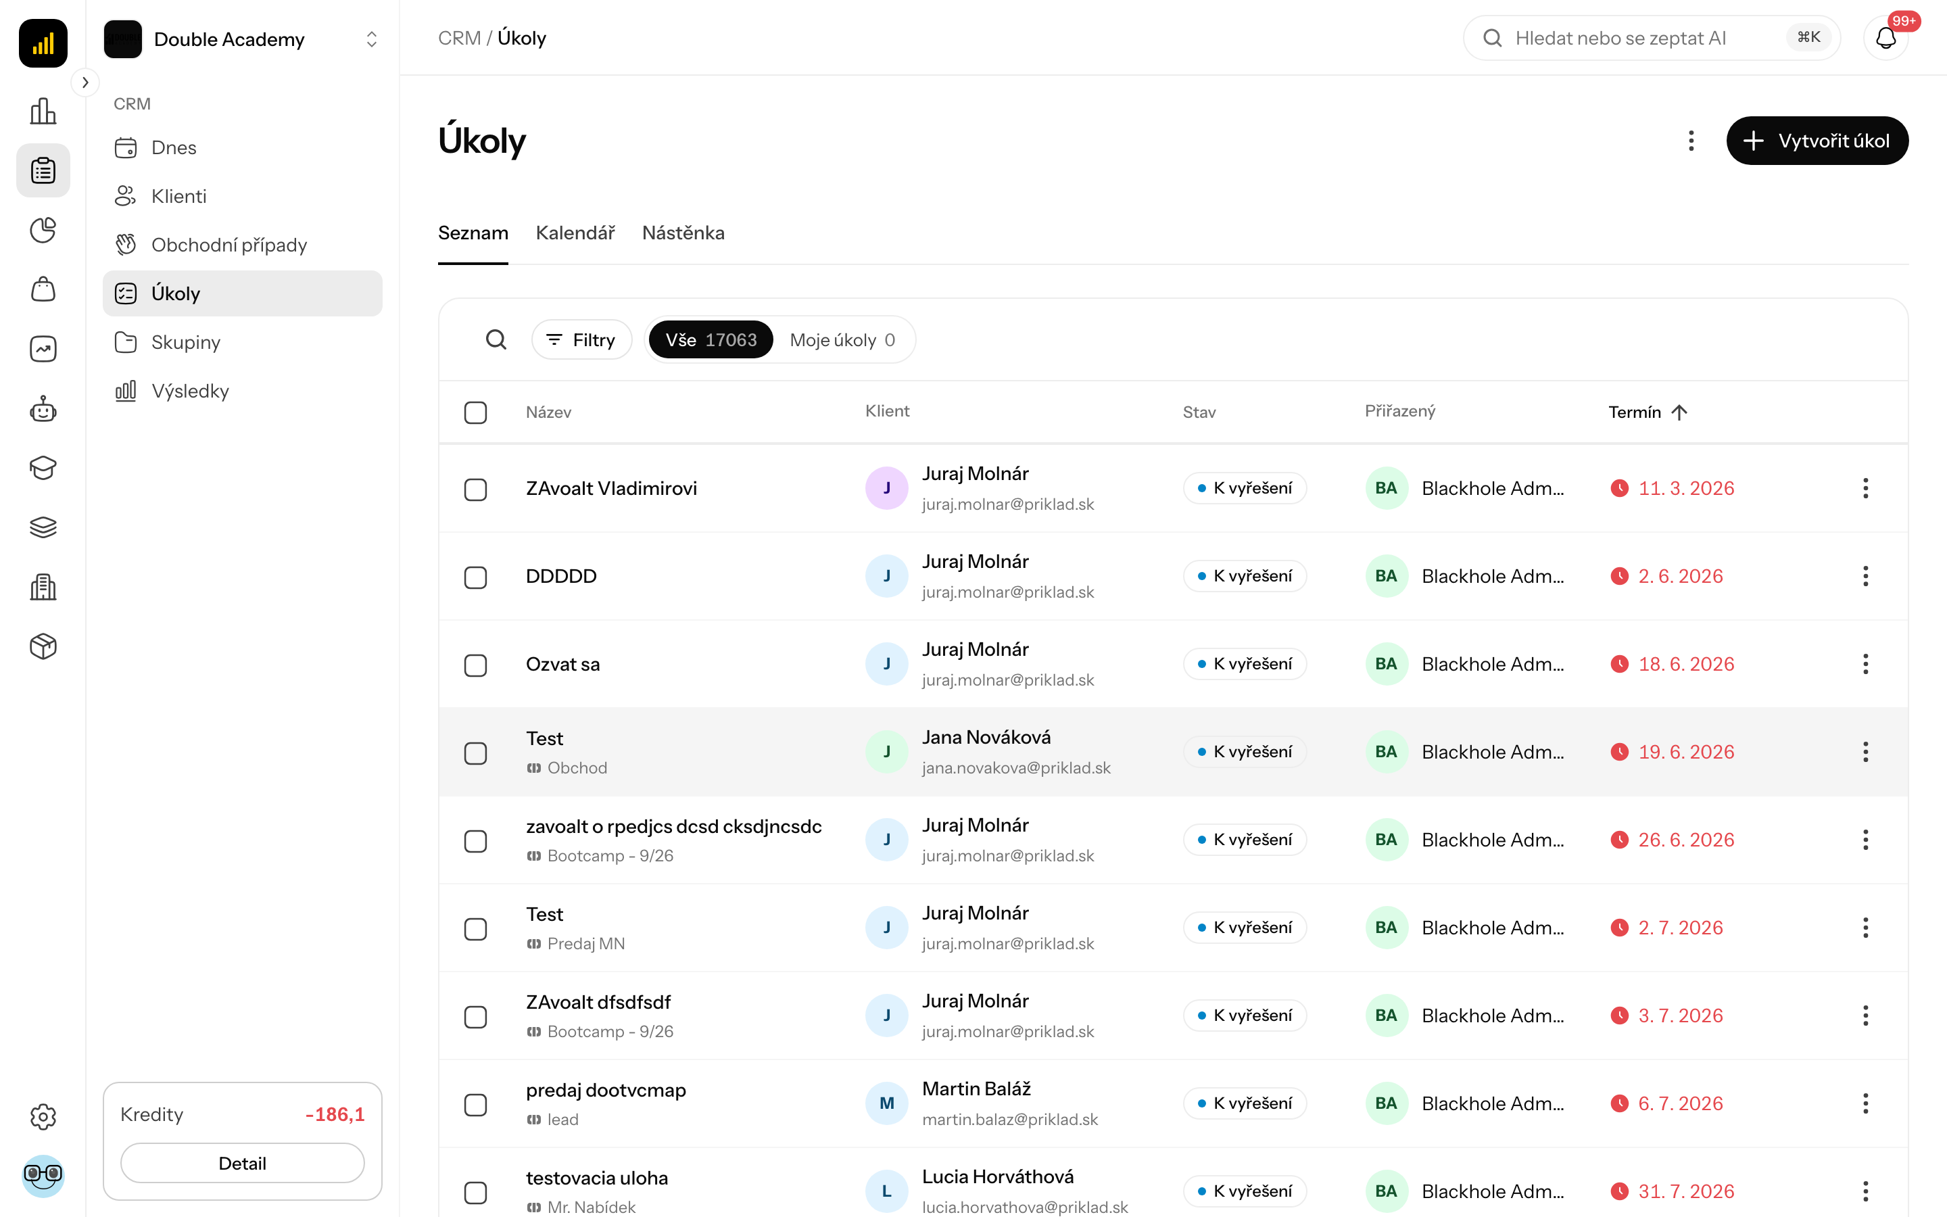Image resolution: width=1947 pixels, height=1217 pixels.
Task: Click the CRM breadcrumb link
Action: click(x=460, y=38)
